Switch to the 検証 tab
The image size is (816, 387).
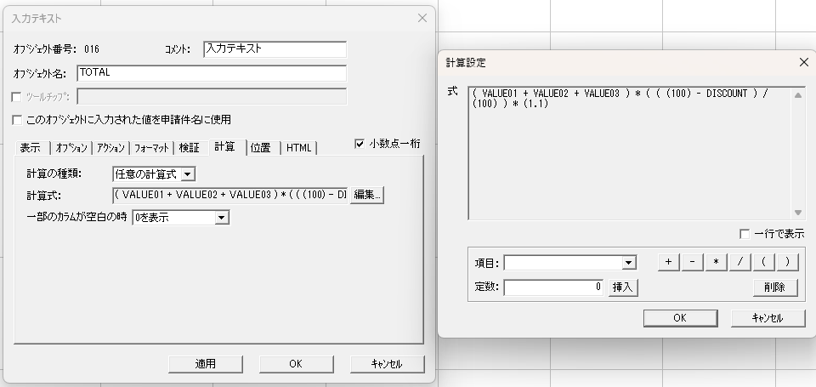[190, 148]
